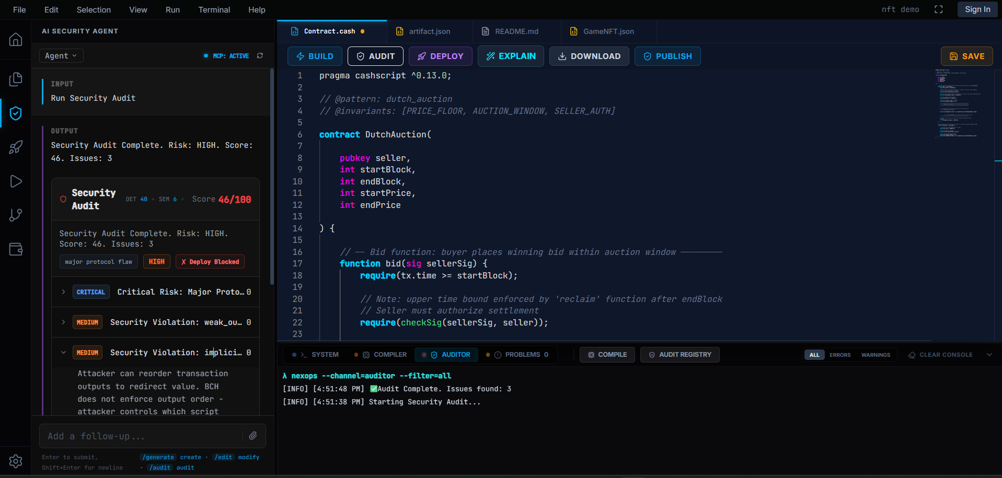The height and width of the screenshot is (478, 1002).
Task: Open the wallet sidebar icon
Action: point(16,249)
